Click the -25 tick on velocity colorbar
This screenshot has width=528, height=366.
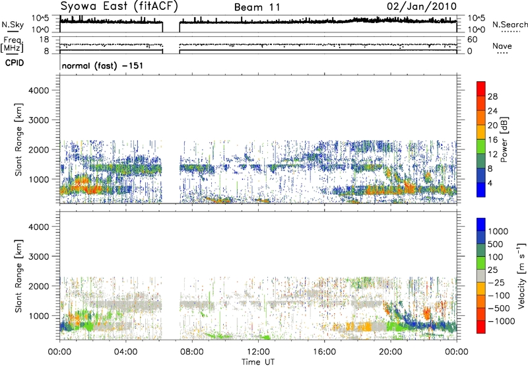[496, 282]
